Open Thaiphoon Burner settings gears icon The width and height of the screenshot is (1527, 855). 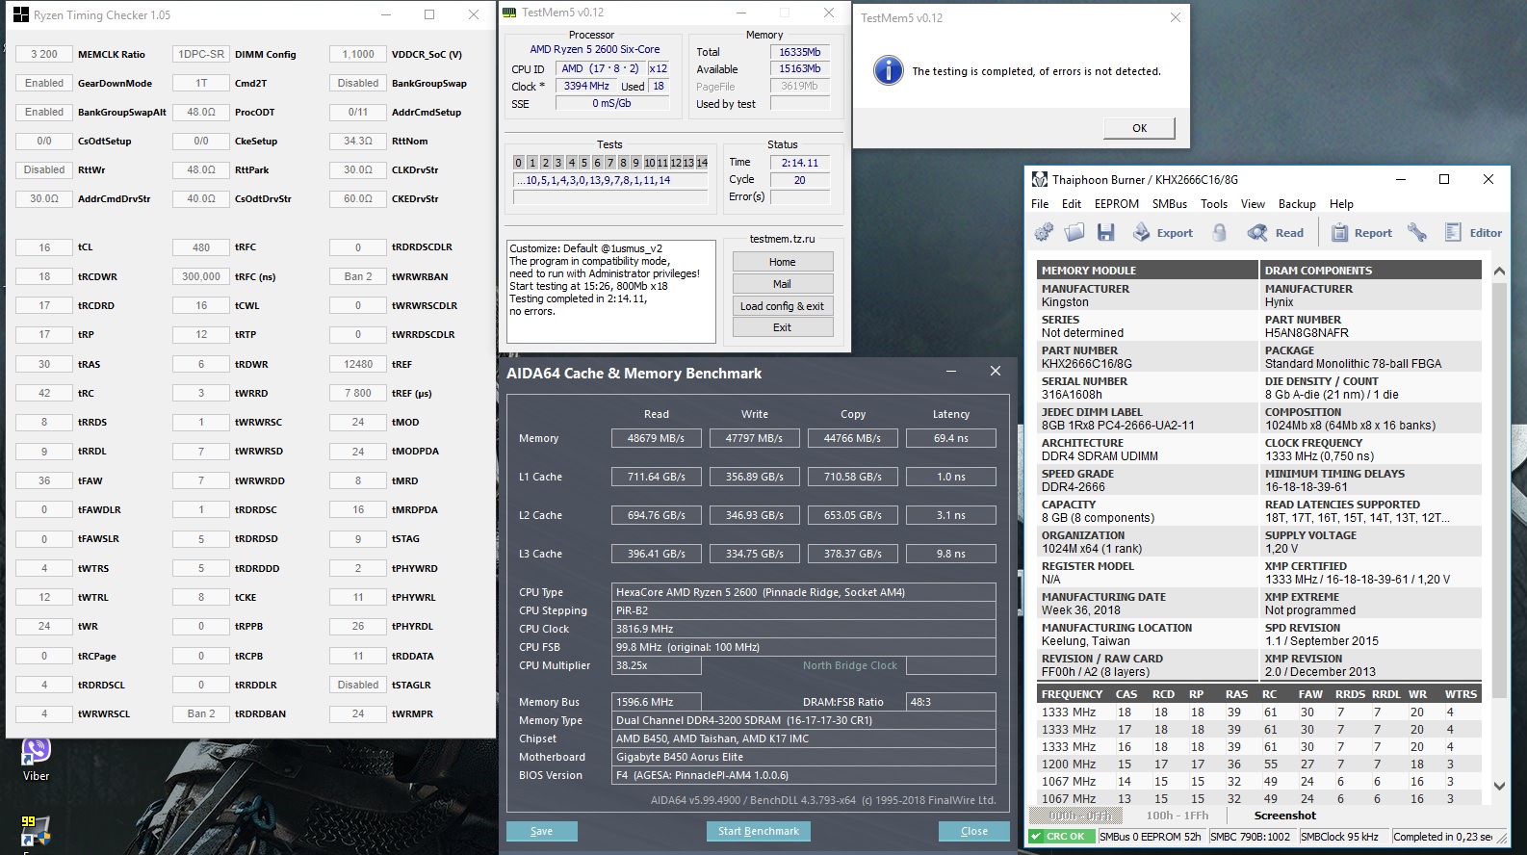pos(1044,232)
